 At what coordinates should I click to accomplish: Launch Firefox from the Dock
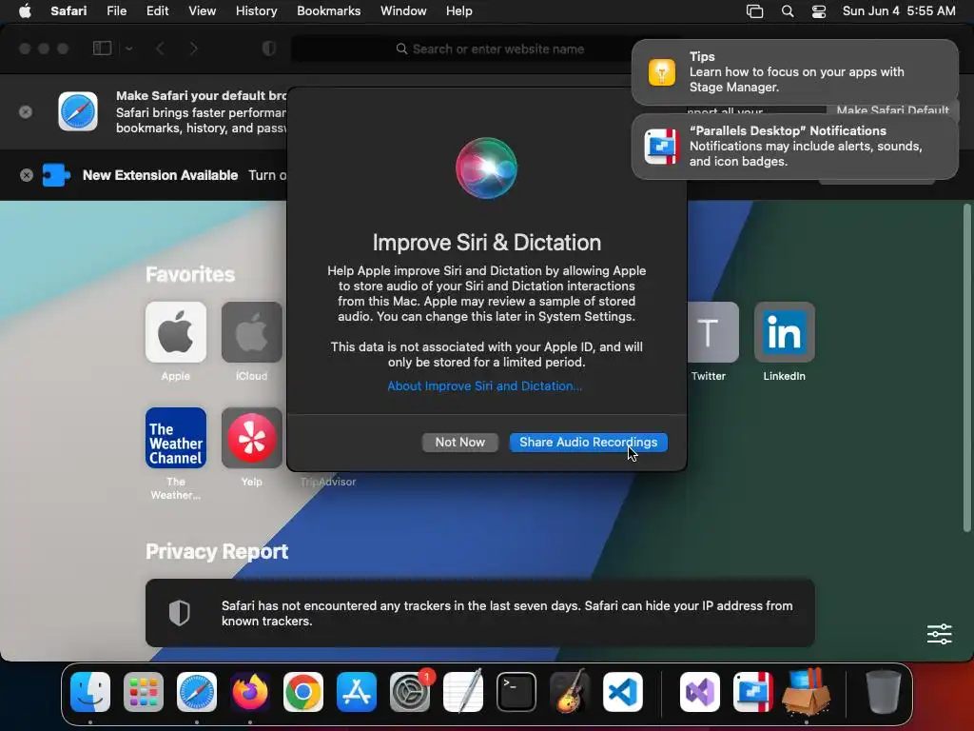[250, 692]
